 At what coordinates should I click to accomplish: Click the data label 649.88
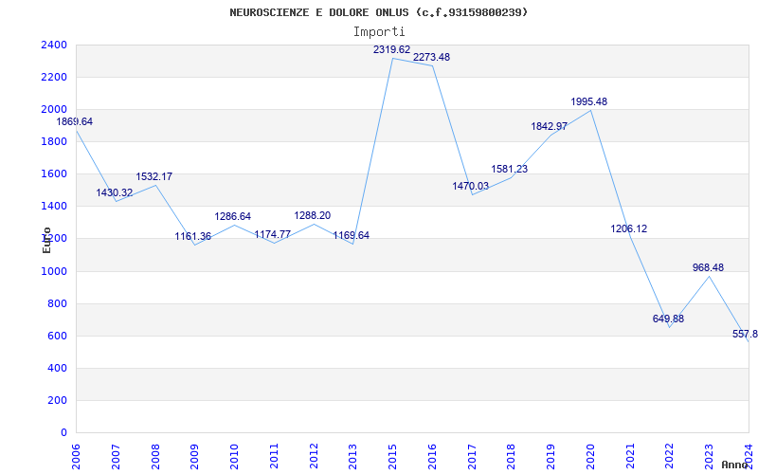click(668, 319)
